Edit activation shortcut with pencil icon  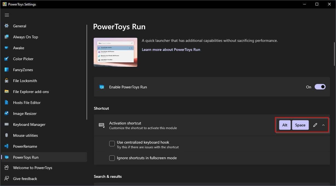315,125
